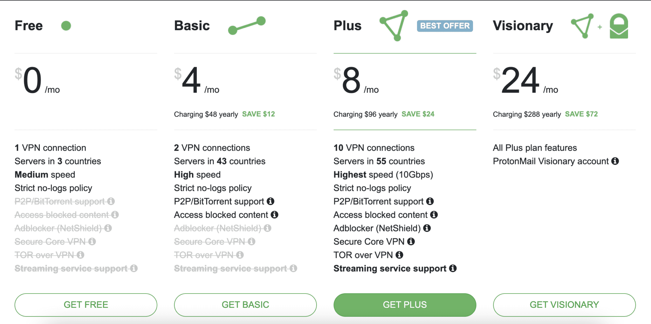The image size is (651, 324).
Task: Open info icon for ProtonMail Visionary account
Action: tap(615, 161)
